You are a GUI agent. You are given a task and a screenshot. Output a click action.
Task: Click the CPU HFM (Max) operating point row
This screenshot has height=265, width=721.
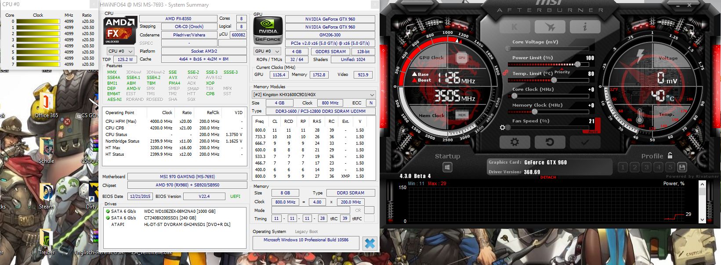(x=174, y=122)
